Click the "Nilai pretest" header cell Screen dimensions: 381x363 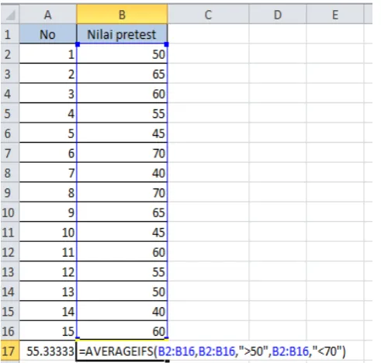122,34
